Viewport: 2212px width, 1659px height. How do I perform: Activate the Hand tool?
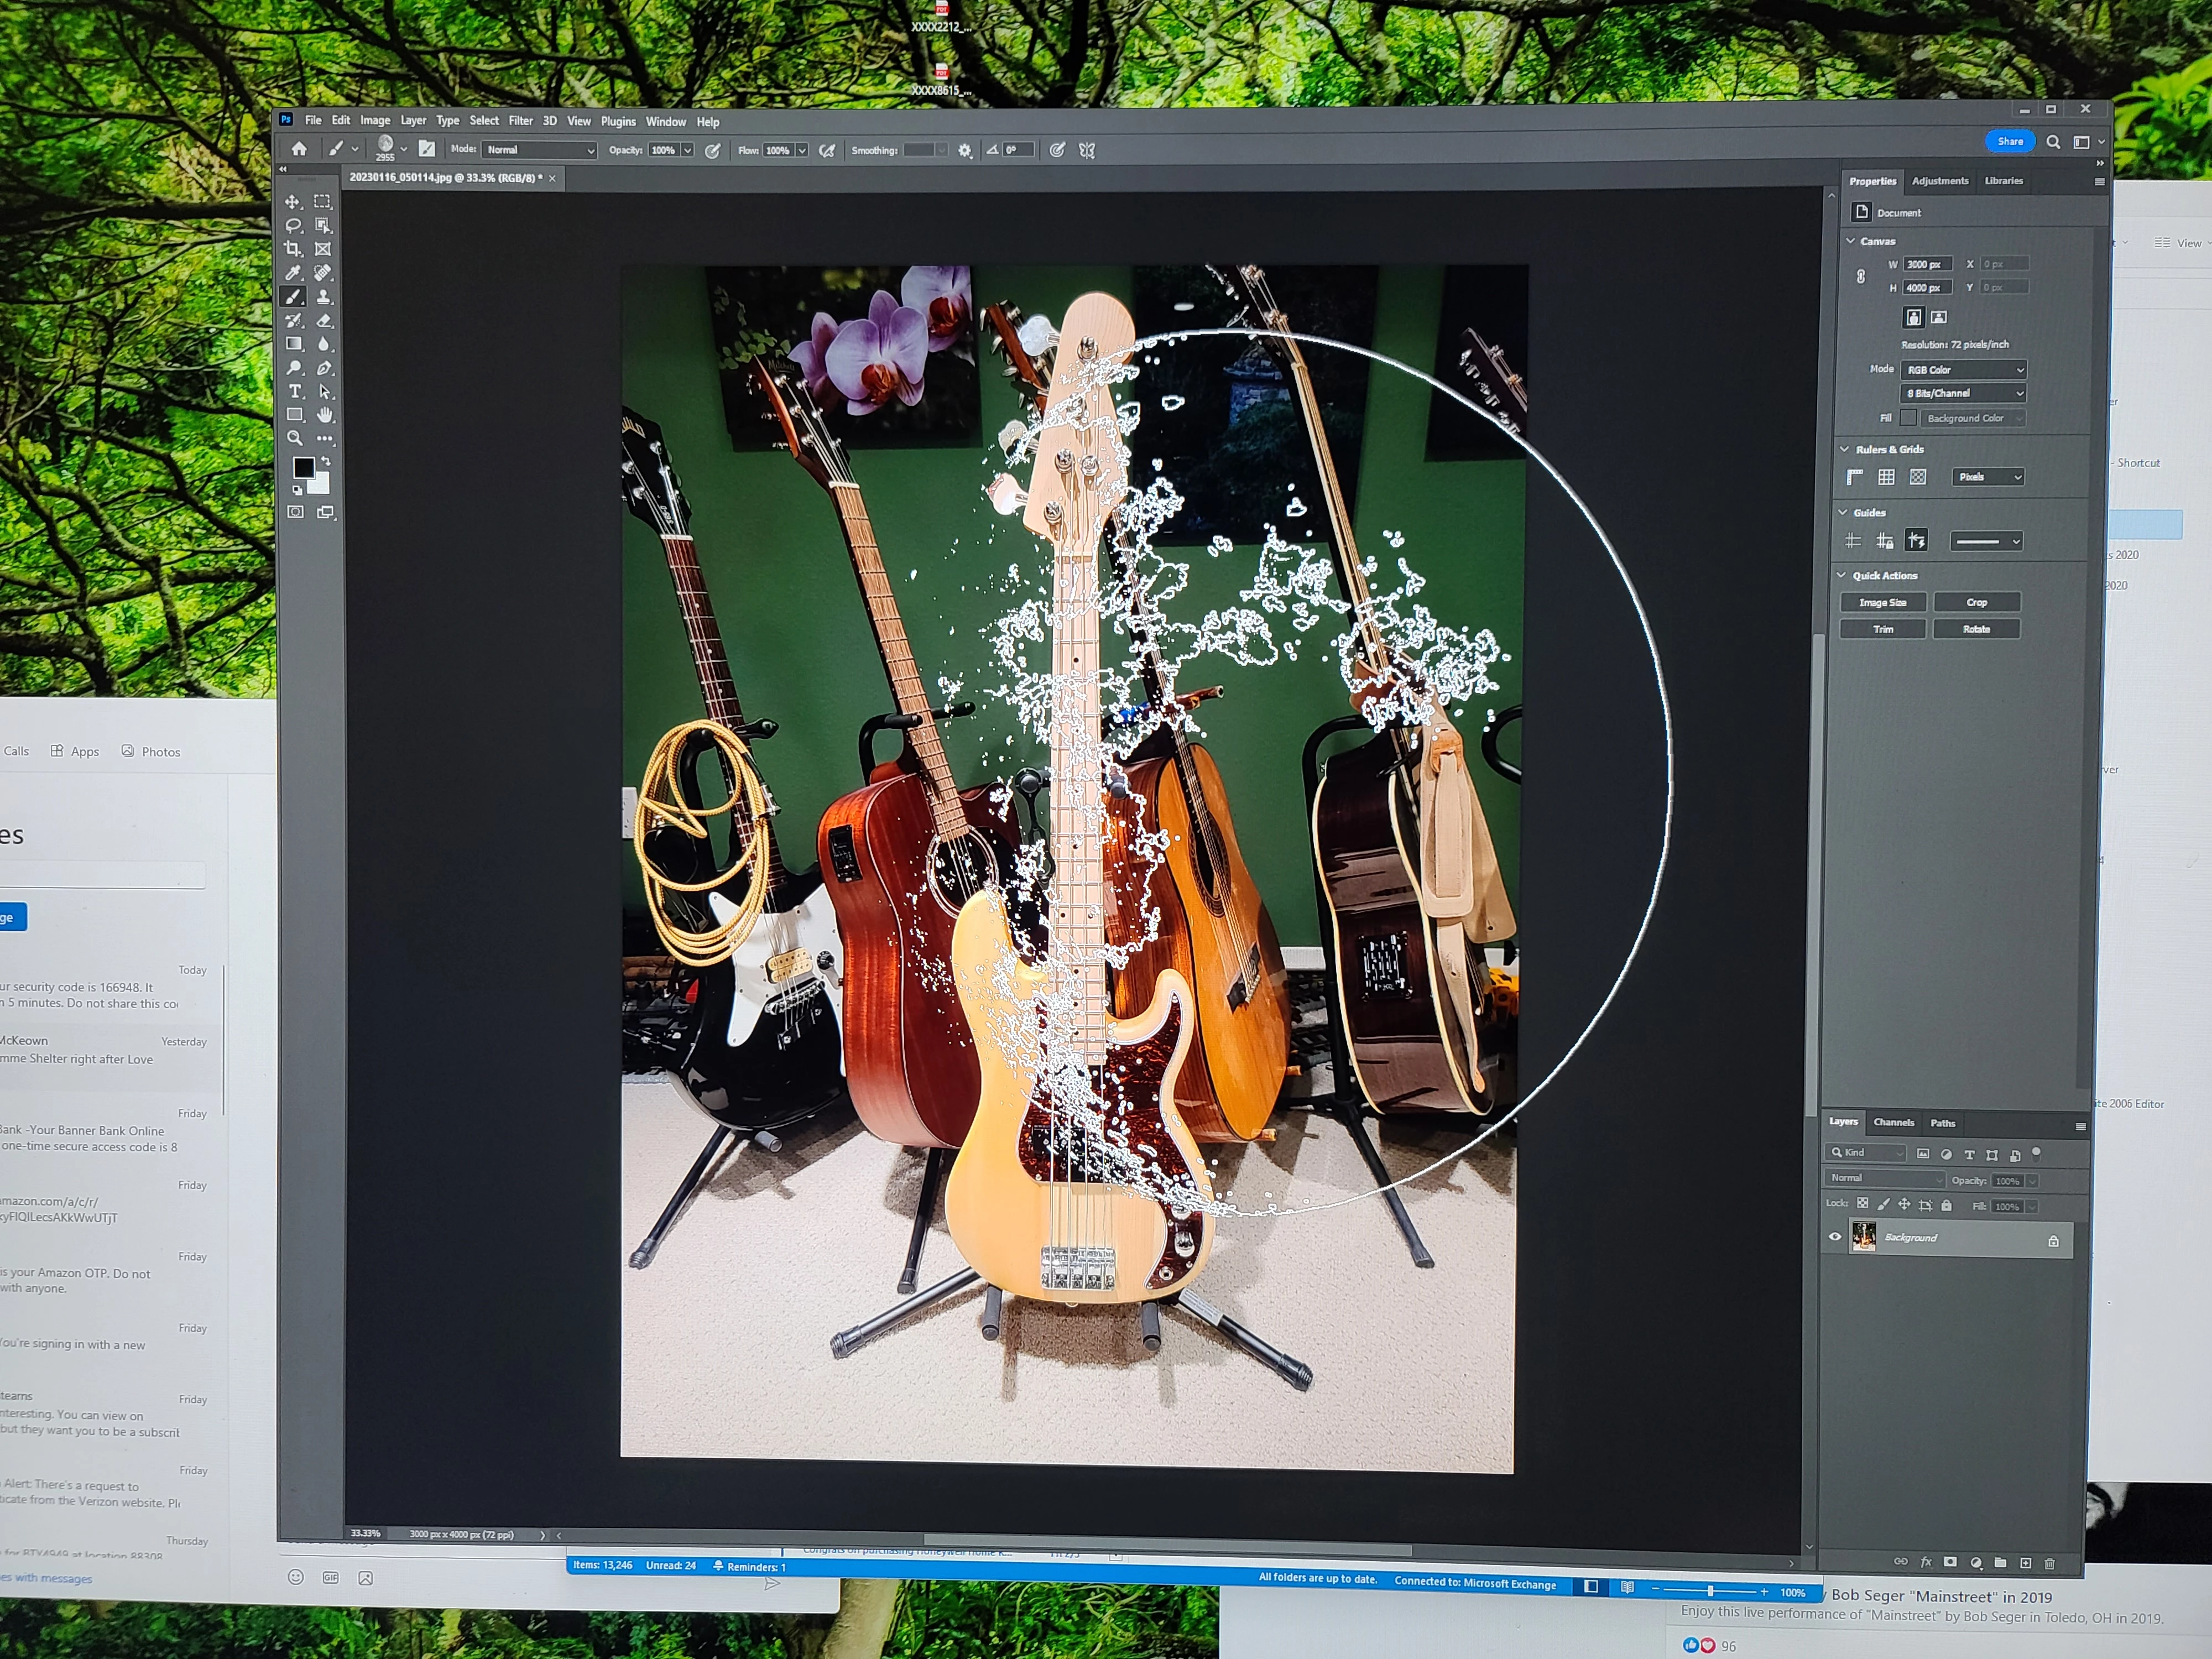coord(324,415)
